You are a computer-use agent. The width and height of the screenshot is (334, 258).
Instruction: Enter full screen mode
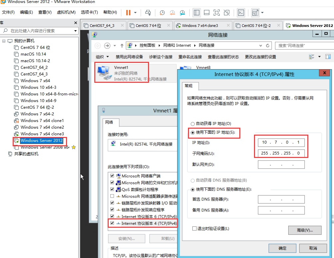pyautogui.click(x=217, y=13)
